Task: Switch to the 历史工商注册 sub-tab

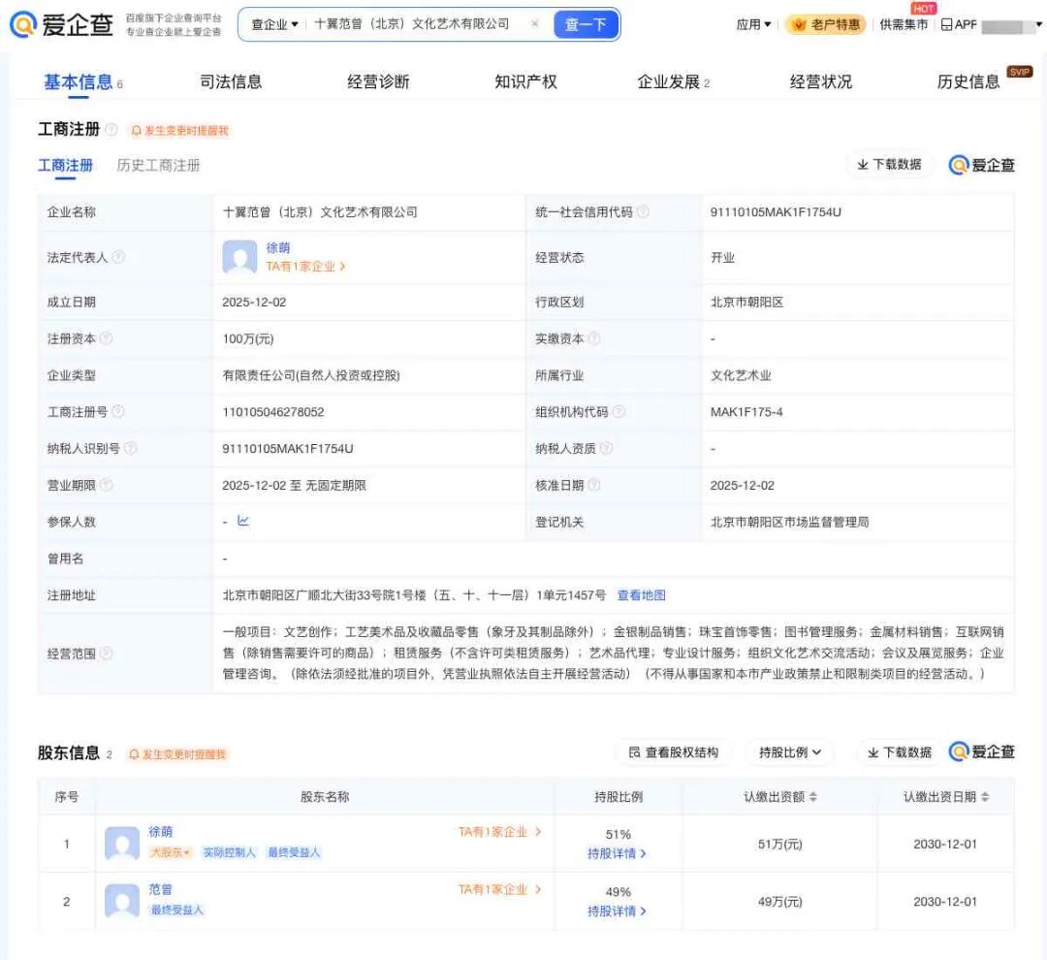Action: tap(158, 166)
